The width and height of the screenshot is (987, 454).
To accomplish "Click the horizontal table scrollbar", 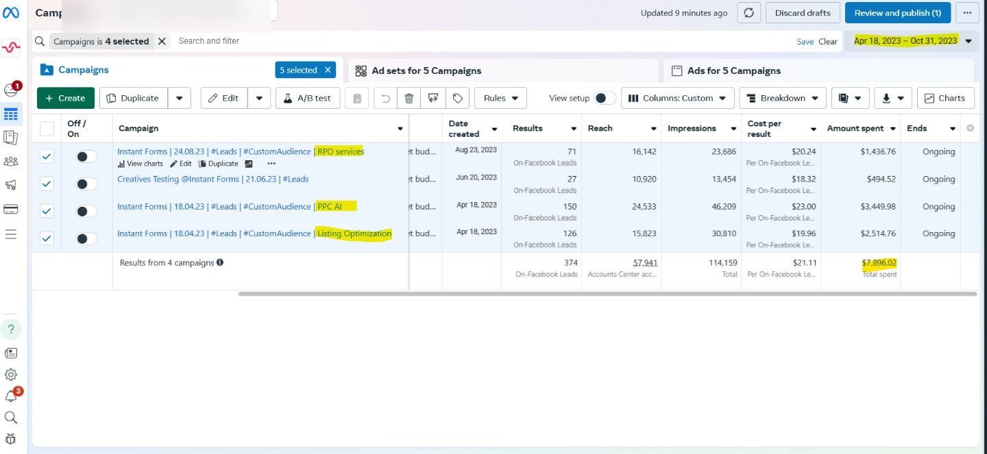I will 607,294.
